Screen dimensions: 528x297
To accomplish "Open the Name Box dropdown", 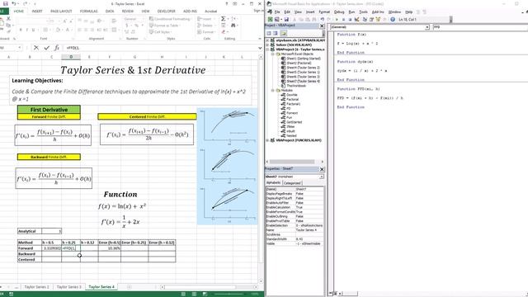I will coord(20,48).
